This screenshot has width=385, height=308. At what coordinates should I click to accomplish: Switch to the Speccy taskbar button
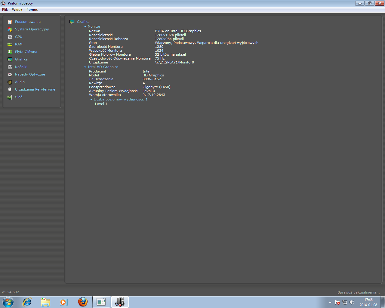120,302
